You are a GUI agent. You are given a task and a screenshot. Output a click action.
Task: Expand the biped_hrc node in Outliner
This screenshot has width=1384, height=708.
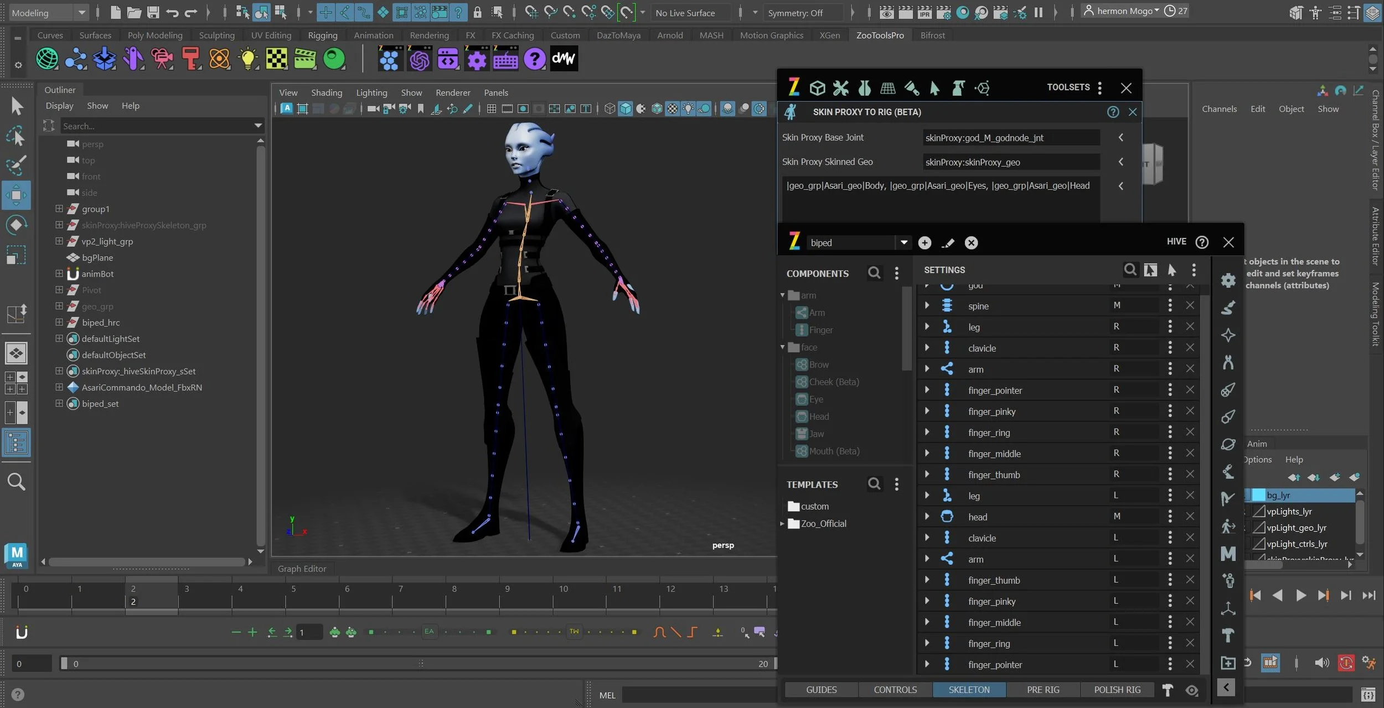point(59,322)
